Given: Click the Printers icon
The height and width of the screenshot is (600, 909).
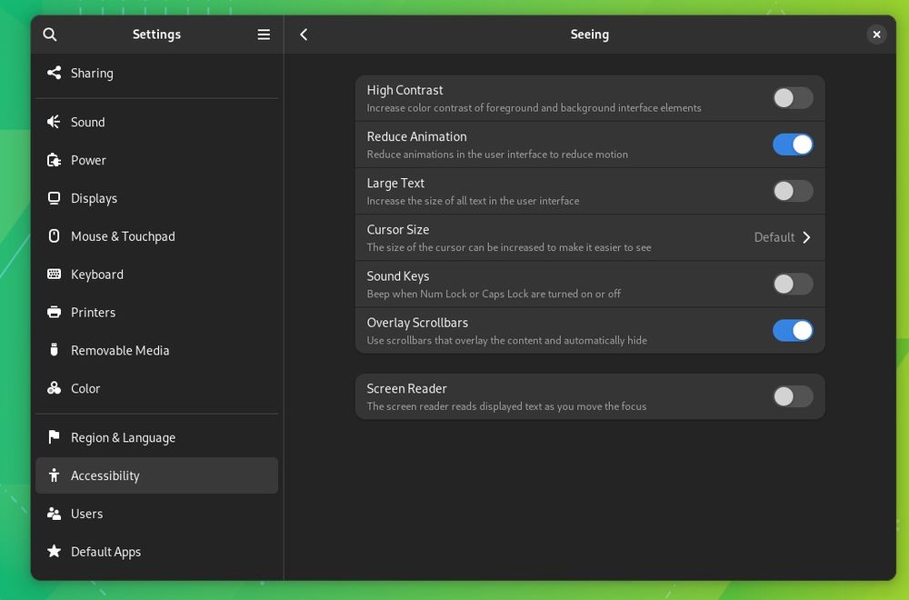Looking at the screenshot, I should click(53, 312).
